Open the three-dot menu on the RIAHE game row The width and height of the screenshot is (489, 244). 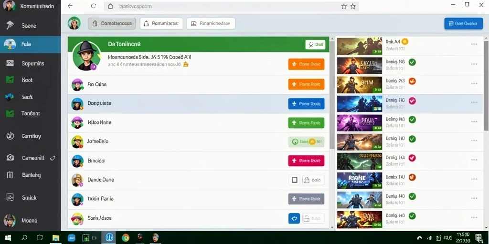[x=474, y=179]
